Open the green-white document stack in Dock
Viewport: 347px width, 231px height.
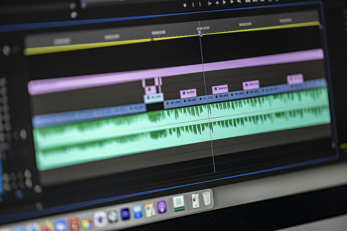[179, 203]
